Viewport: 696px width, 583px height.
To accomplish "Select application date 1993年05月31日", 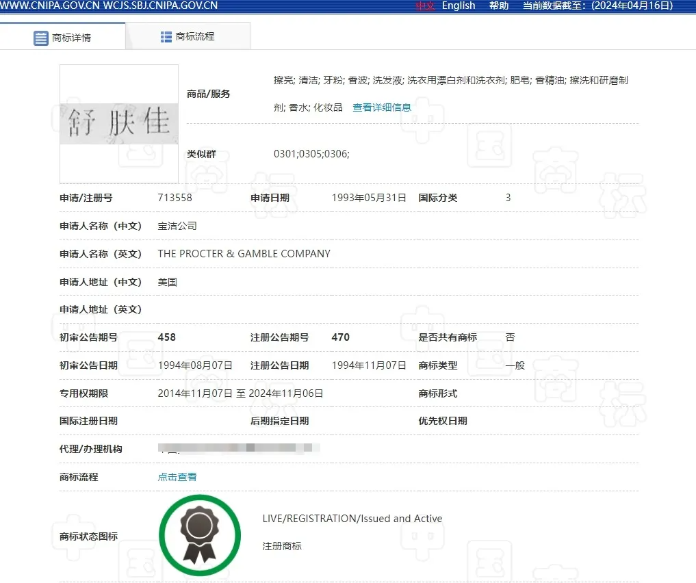I will click(369, 198).
